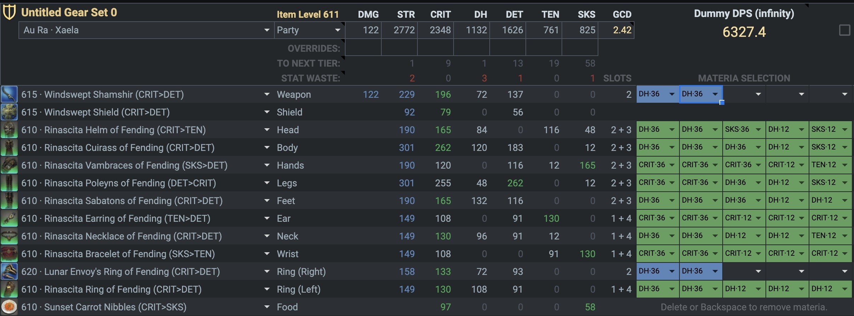Open the Head slot SKS·36 materia dropdown
The height and width of the screenshot is (316, 854).
[744, 130]
